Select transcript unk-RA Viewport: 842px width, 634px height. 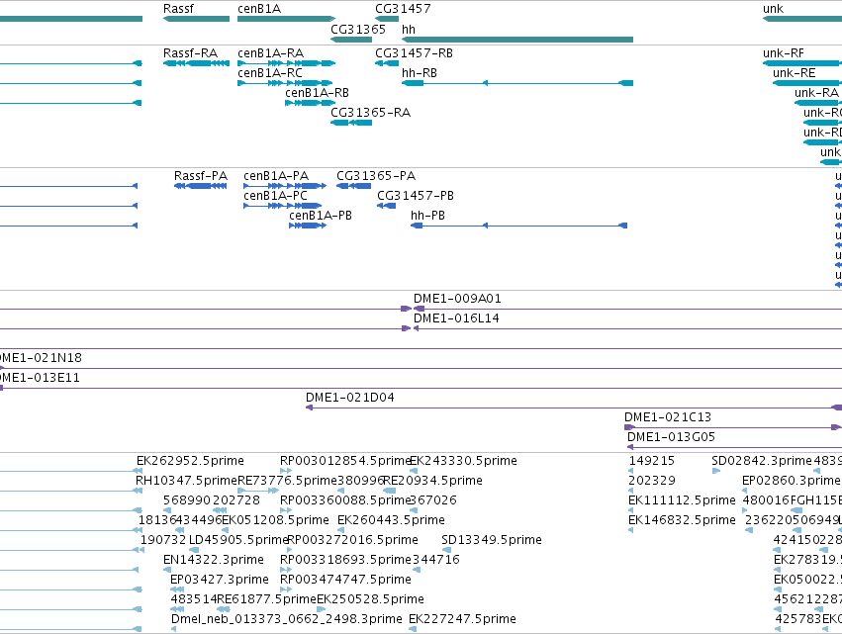click(x=816, y=93)
